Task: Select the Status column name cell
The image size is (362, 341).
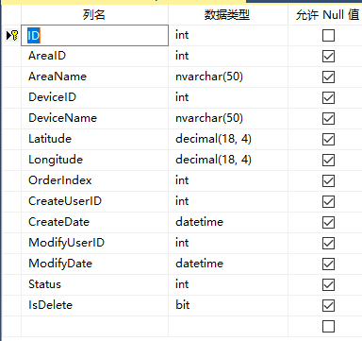Action: click(94, 284)
